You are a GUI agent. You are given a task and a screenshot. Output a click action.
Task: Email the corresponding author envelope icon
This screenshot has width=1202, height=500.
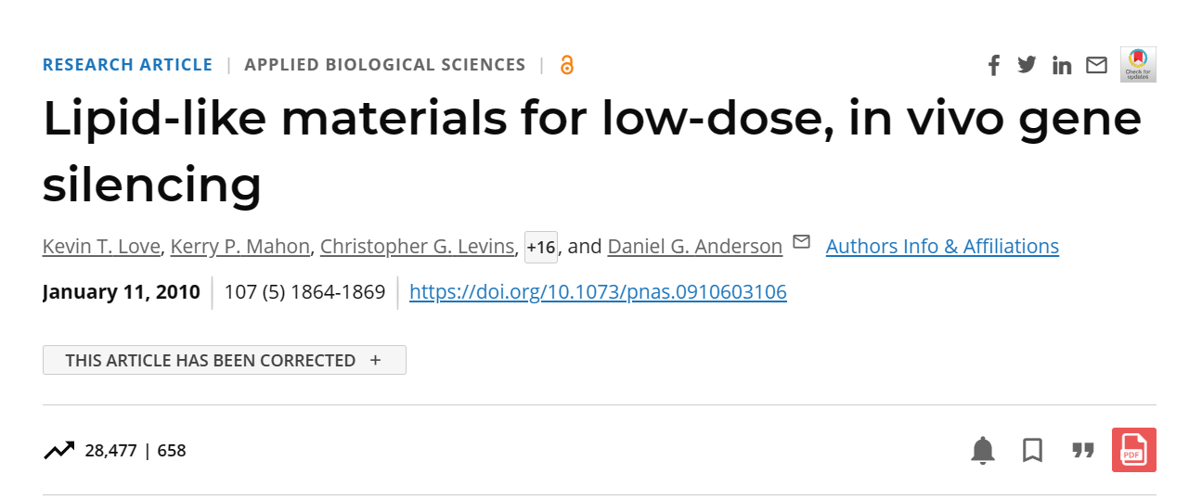point(801,243)
